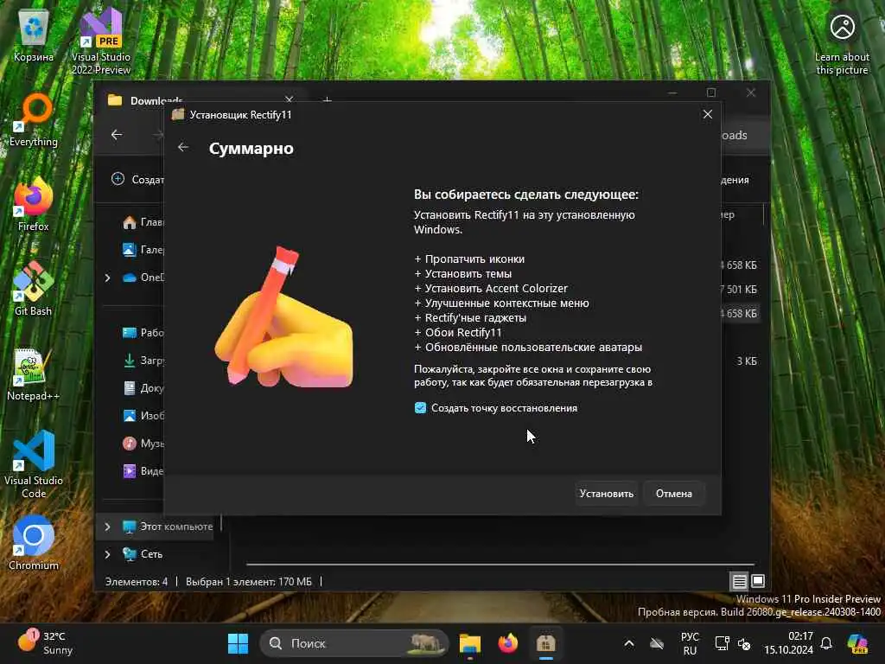The height and width of the screenshot is (664, 885).
Task: Close the Rectify11 installer dialog
Action: [707, 115]
